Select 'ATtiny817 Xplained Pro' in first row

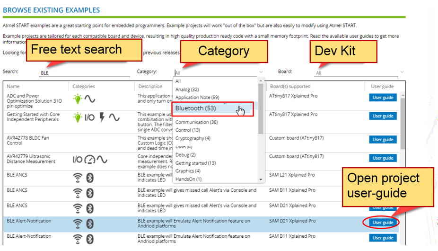[x=293, y=96]
